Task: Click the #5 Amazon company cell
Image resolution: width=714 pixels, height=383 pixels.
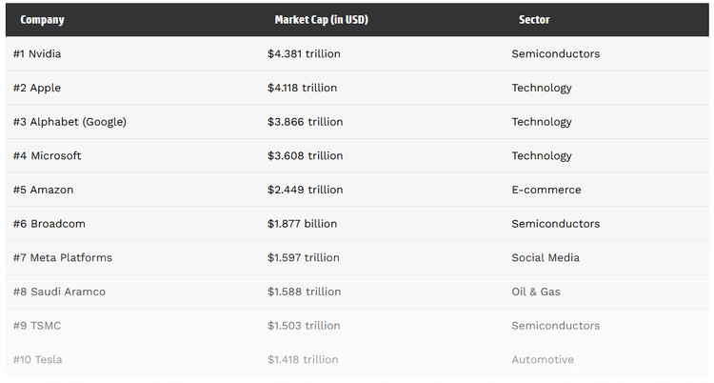Action: pyautogui.click(x=43, y=190)
